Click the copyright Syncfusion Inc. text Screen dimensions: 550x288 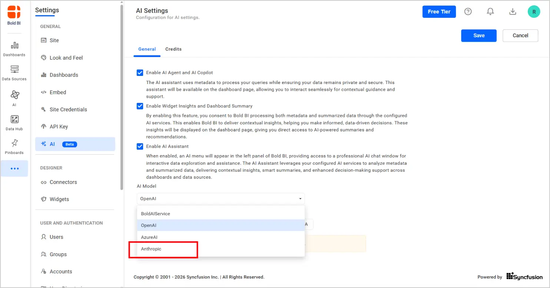pyautogui.click(x=199, y=277)
